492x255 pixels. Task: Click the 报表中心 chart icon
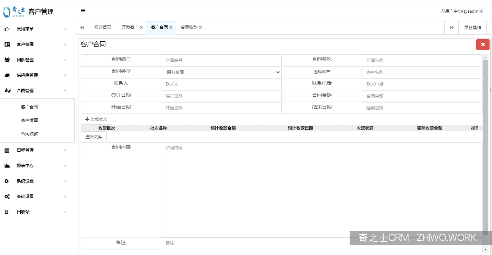(x=7, y=165)
